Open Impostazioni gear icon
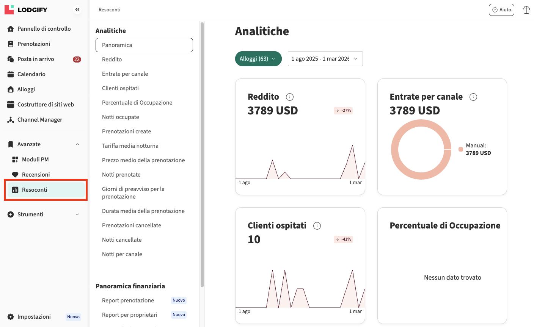534x327 pixels. (11, 317)
